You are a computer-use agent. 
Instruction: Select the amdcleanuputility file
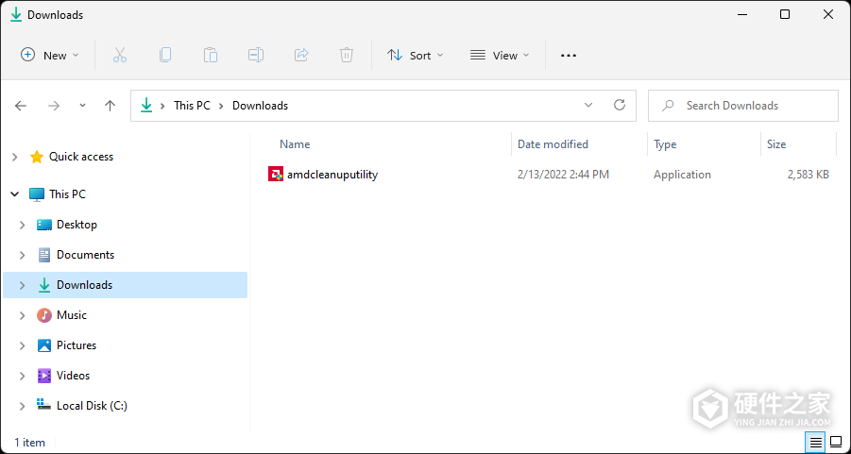pyautogui.click(x=332, y=175)
